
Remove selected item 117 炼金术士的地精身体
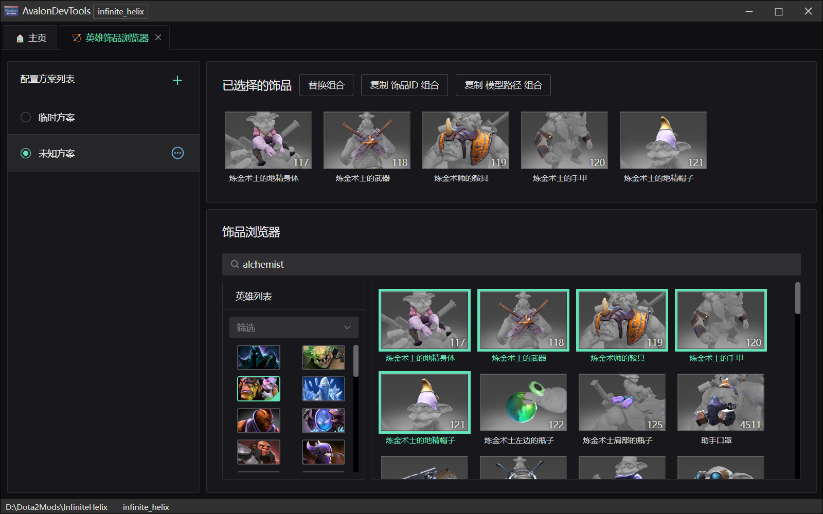268,140
